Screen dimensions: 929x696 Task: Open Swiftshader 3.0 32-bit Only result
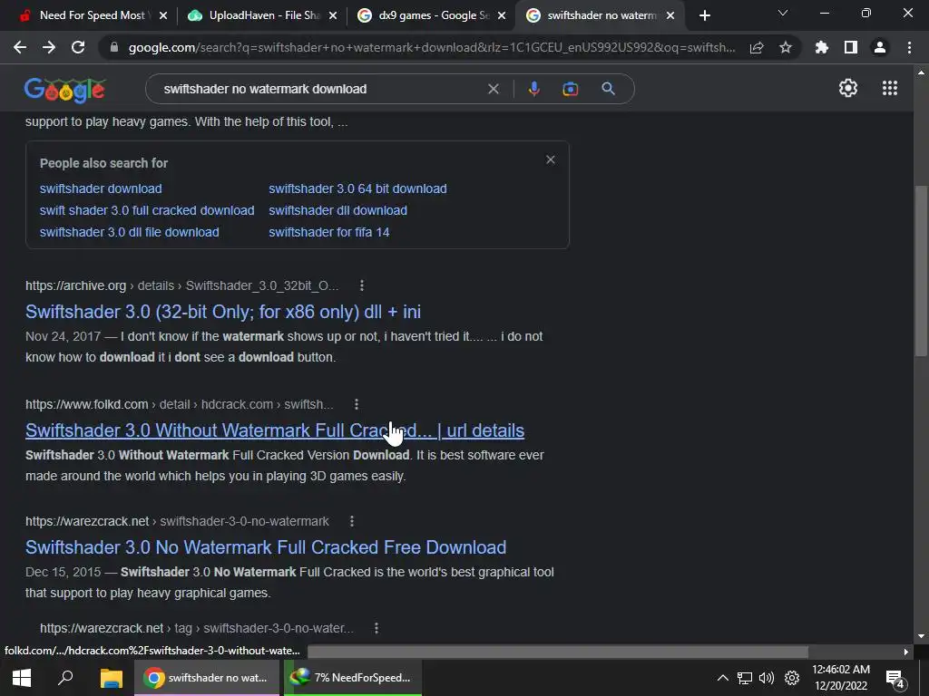(223, 312)
